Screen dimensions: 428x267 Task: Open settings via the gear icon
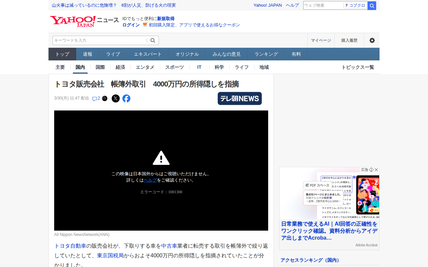[372, 40]
